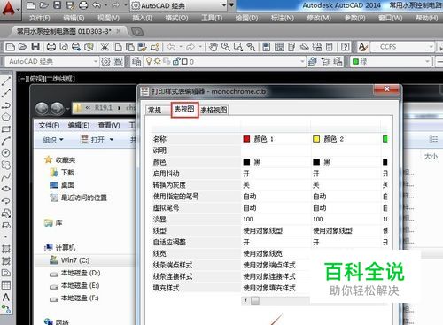The image size is (443, 325).
Task: Click Zoom Previous icon
Action: coord(251,47)
